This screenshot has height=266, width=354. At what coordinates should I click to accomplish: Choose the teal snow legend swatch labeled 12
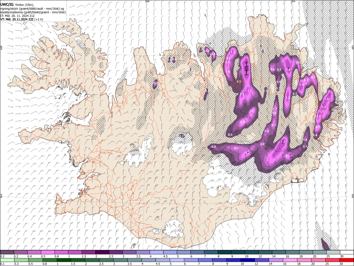[x=265, y=252]
